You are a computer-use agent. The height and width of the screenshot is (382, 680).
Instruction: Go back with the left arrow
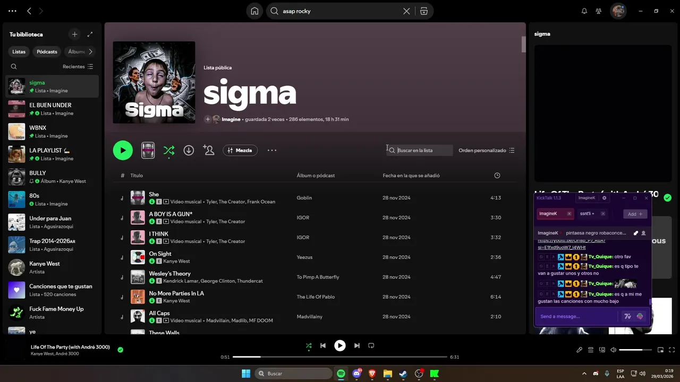(x=29, y=11)
